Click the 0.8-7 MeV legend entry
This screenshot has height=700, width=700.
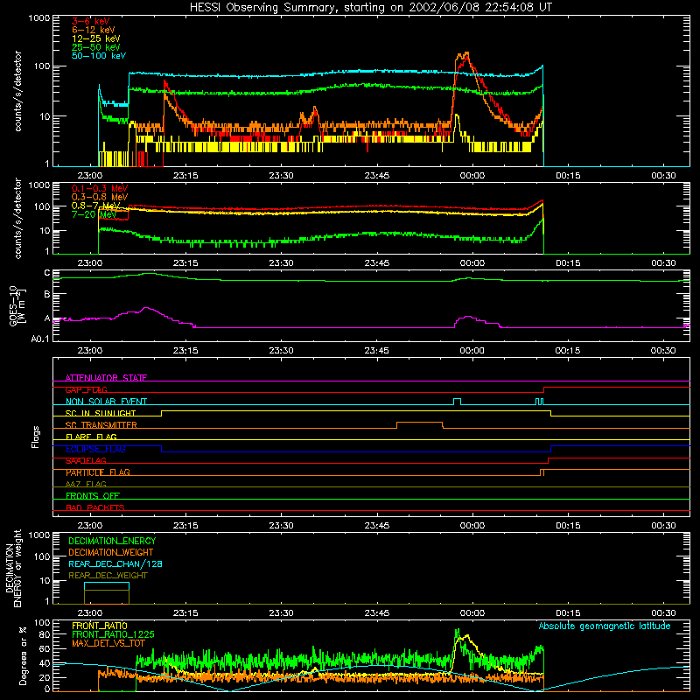point(95,206)
